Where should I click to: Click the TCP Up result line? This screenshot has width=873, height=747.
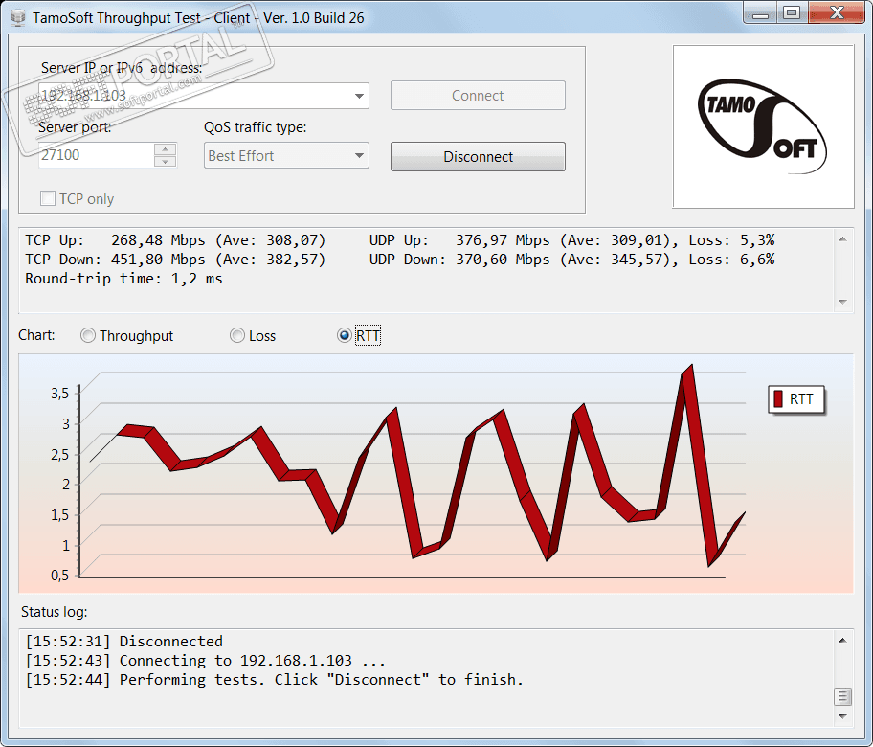(x=175, y=240)
